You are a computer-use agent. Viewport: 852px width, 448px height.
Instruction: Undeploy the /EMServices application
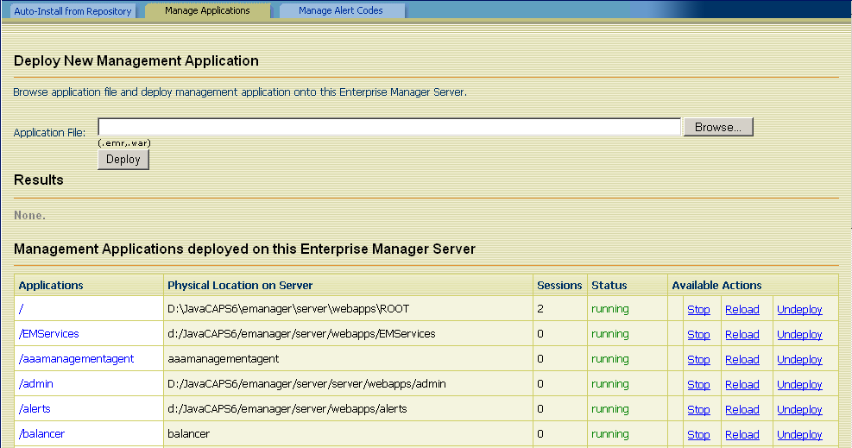pyautogui.click(x=799, y=335)
